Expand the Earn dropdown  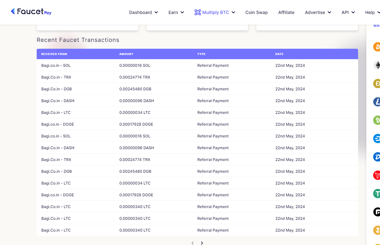click(x=176, y=12)
